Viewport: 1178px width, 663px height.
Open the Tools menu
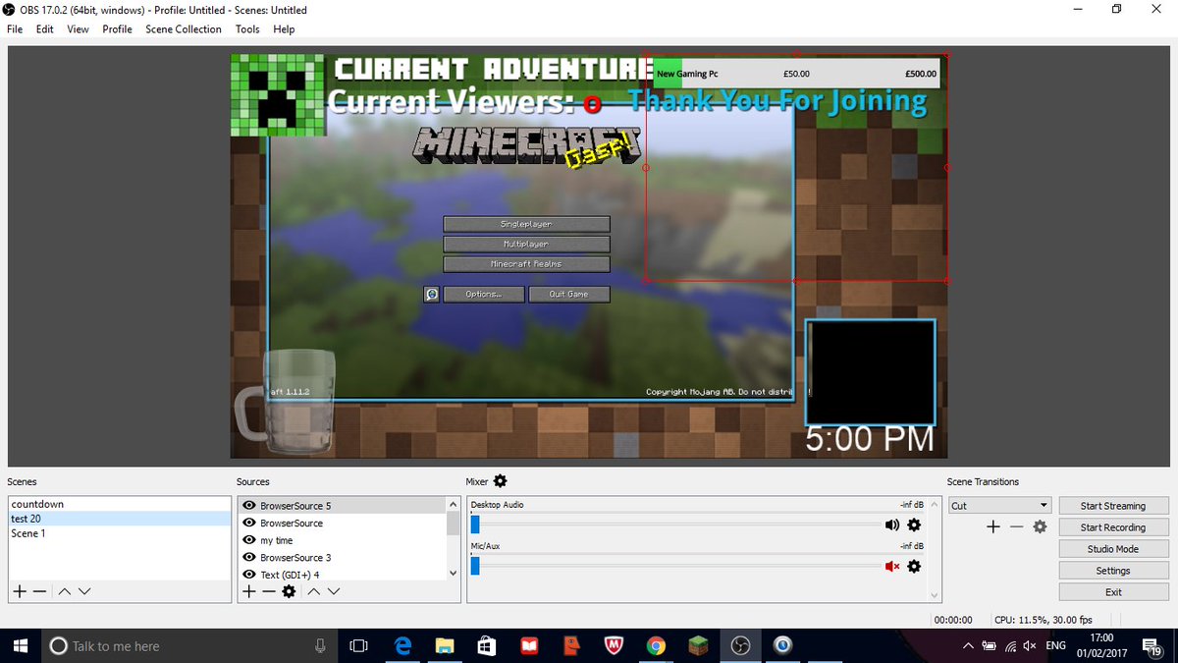click(247, 29)
